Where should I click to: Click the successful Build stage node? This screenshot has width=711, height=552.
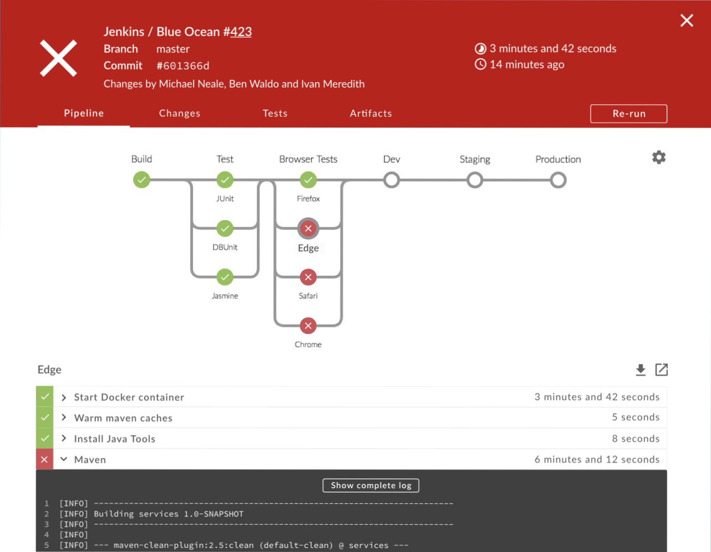tap(141, 180)
